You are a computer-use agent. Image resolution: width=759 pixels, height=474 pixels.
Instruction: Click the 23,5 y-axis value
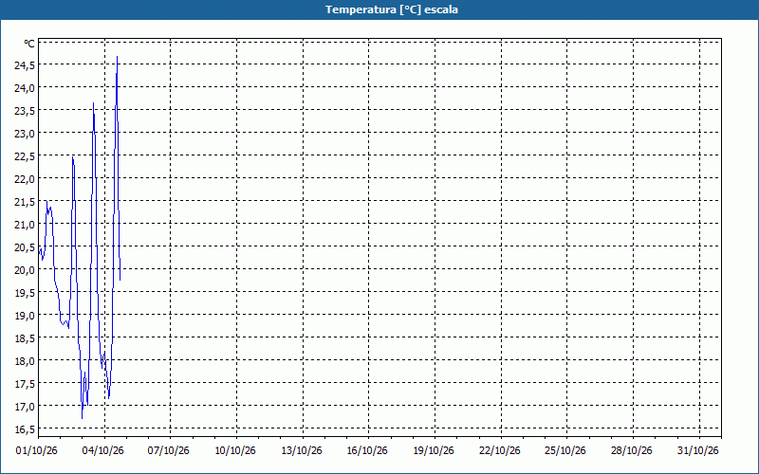(x=25, y=111)
